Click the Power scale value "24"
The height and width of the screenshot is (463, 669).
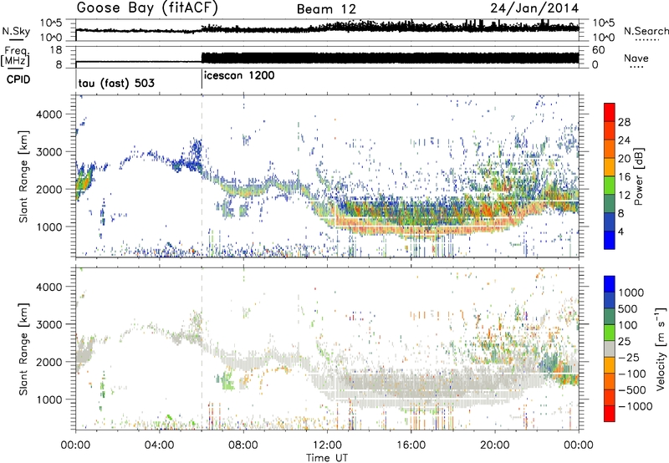click(624, 140)
